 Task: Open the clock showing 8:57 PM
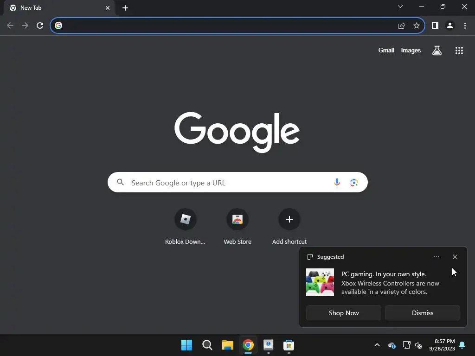point(442,345)
